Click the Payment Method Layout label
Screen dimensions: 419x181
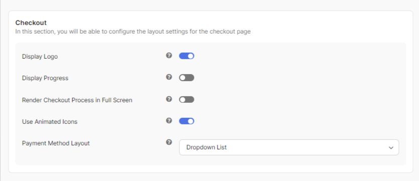[x=56, y=143]
